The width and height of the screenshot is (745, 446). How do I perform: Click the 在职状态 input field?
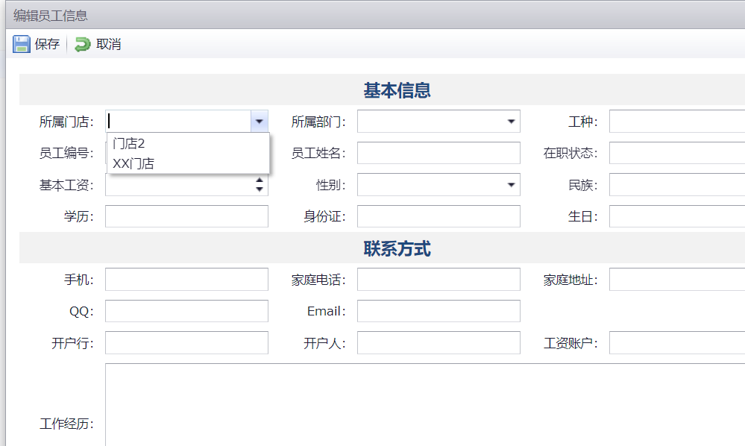(x=677, y=153)
